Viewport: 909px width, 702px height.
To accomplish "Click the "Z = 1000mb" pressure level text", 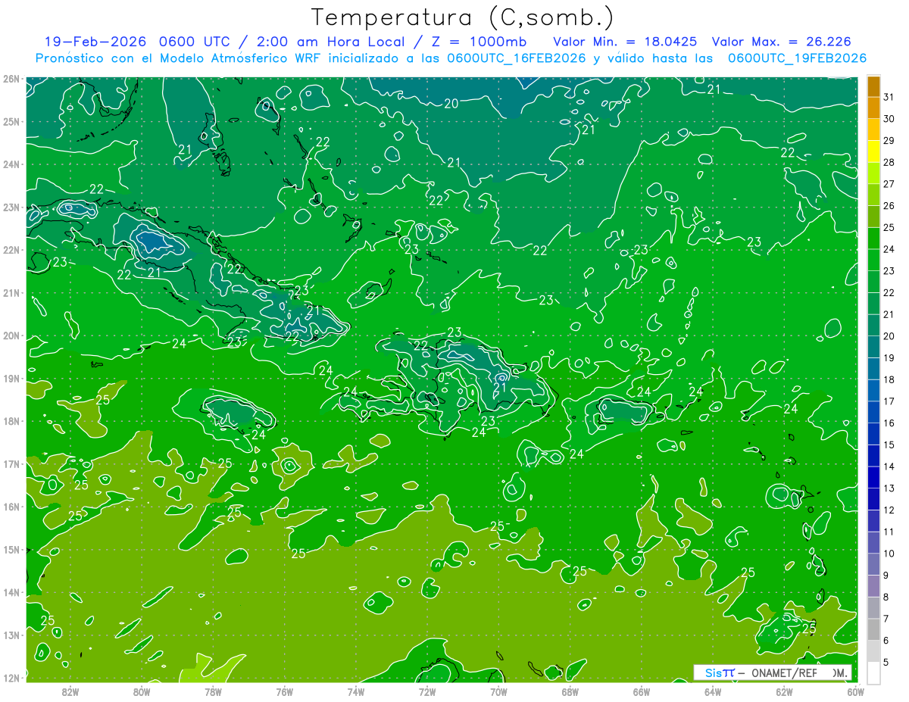I will click(479, 42).
